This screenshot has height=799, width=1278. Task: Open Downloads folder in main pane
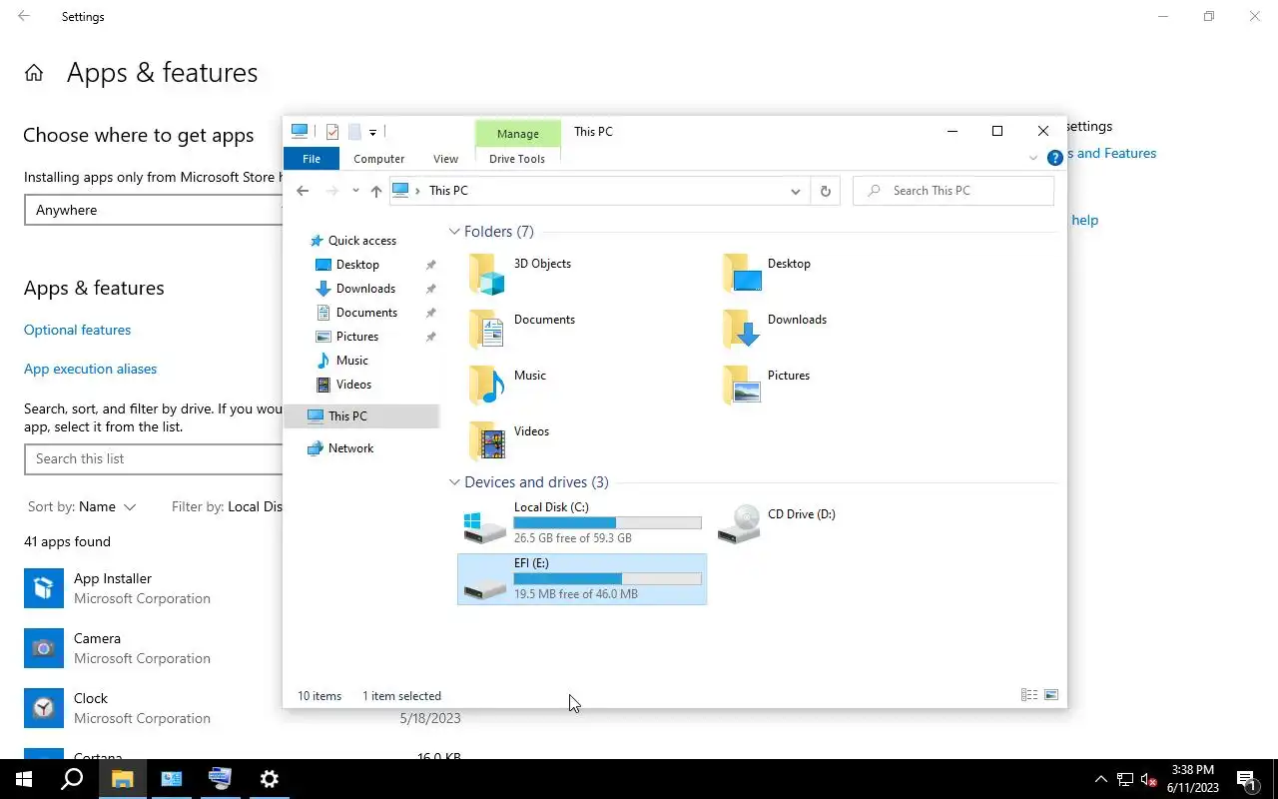[742, 330]
